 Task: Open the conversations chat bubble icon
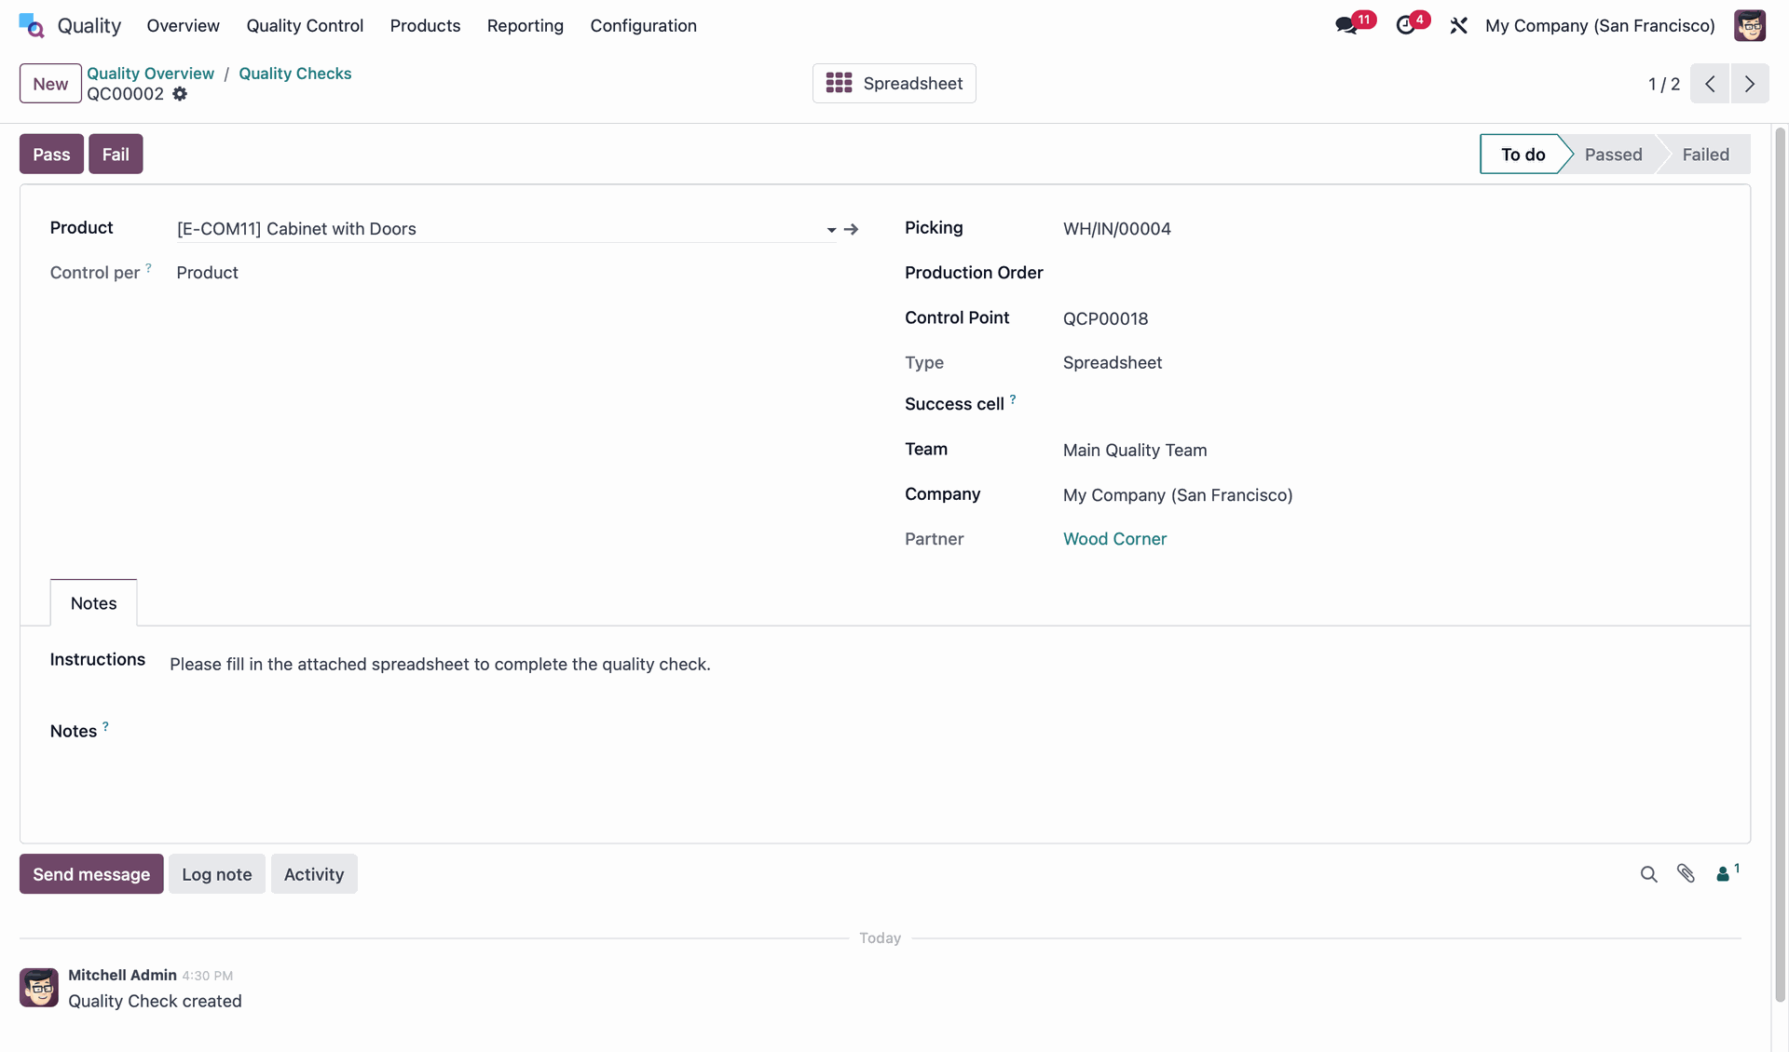tap(1345, 25)
